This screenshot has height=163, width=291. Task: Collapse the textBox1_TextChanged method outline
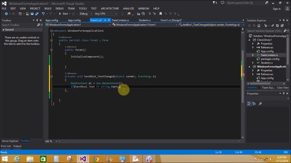(x=51, y=77)
